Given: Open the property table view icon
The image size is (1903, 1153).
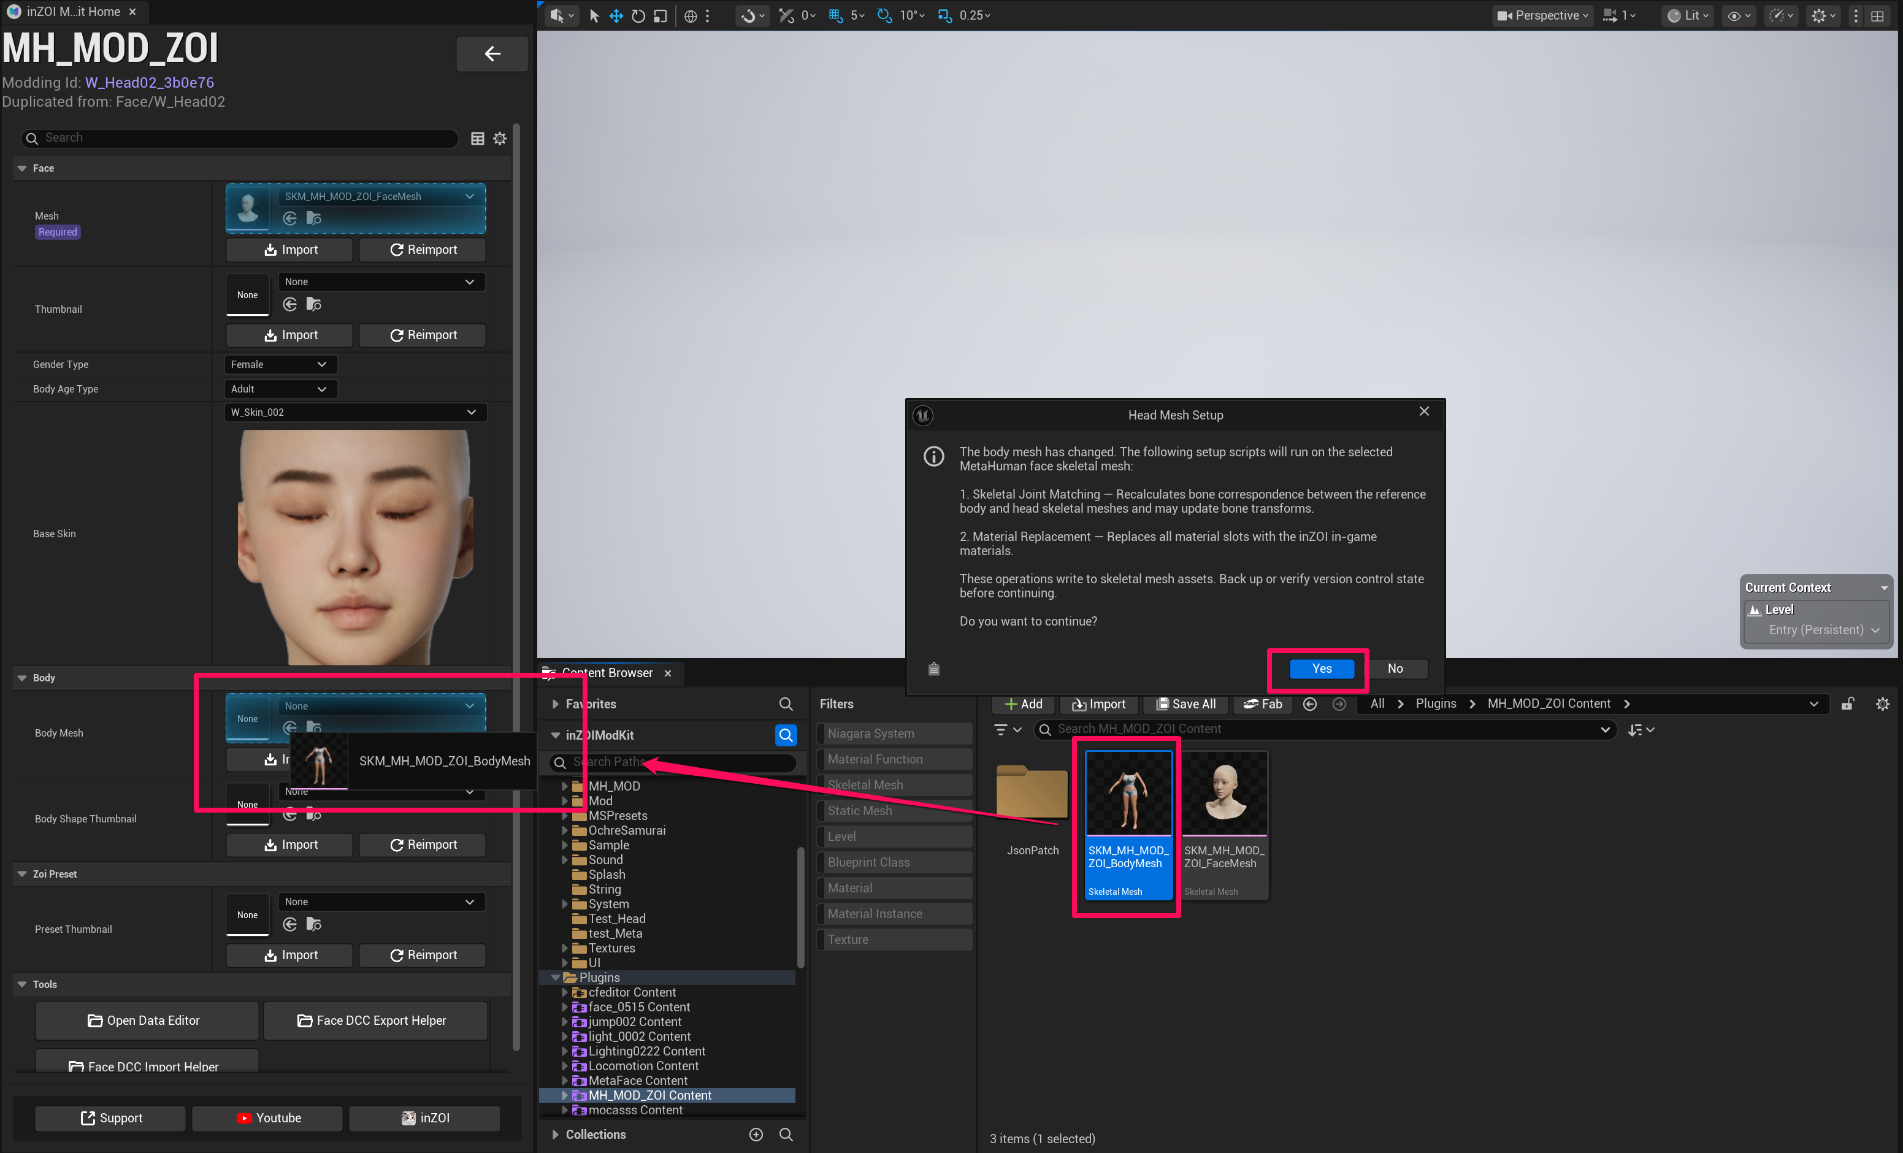Looking at the screenshot, I should point(477,138).
